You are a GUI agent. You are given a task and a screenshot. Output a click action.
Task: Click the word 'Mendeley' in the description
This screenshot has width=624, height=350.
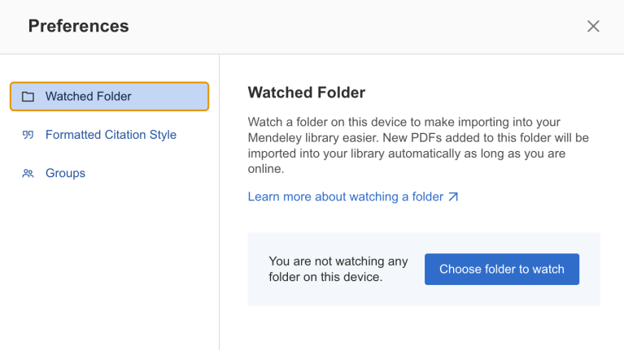[275, 137]
